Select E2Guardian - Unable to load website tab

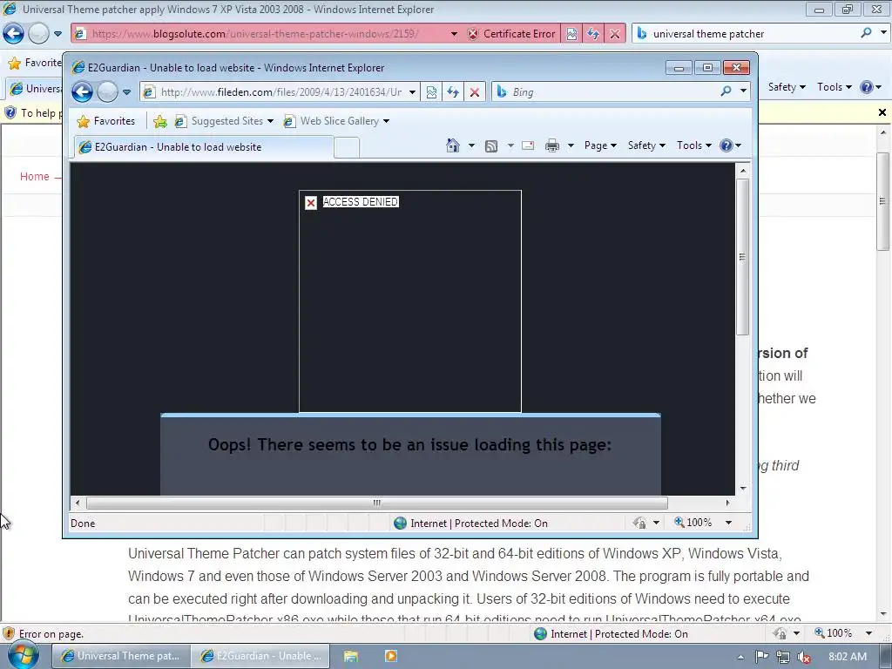click(204, 146)
